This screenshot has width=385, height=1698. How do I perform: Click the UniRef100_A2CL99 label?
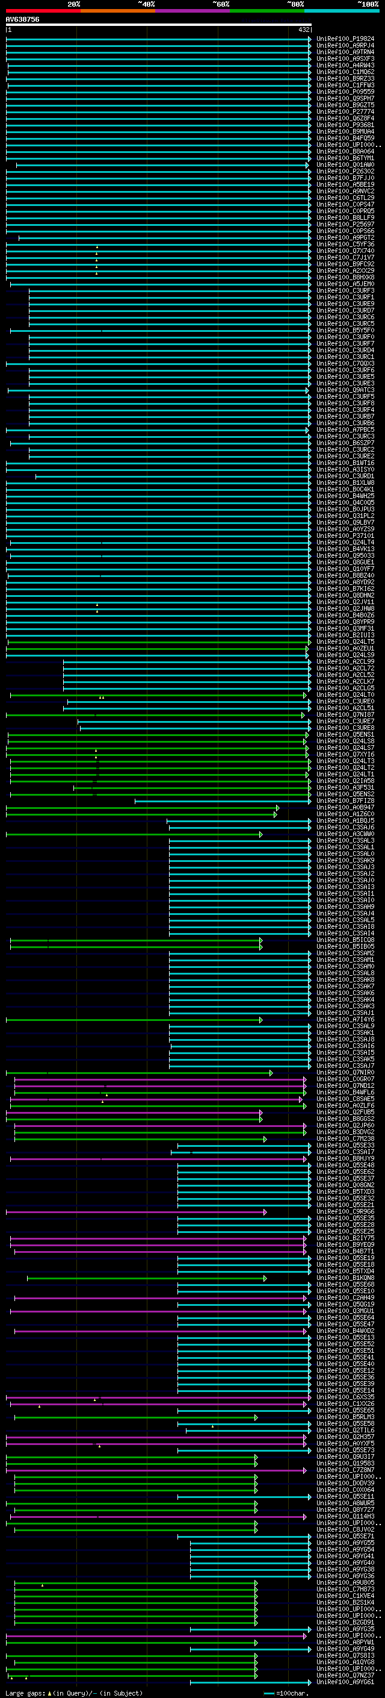345,662
